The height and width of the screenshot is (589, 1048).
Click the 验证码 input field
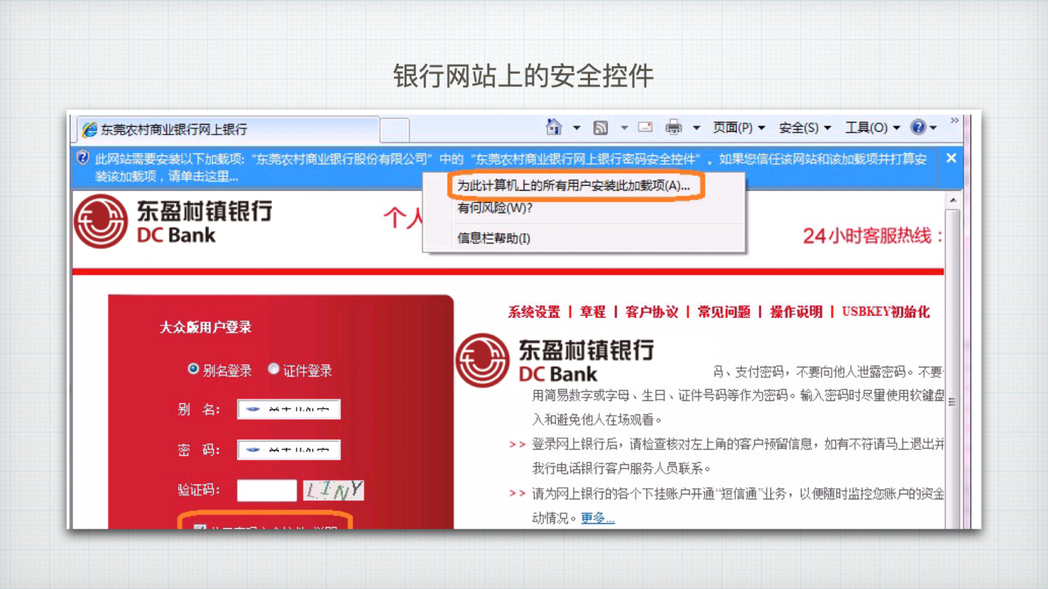(267, 490)
